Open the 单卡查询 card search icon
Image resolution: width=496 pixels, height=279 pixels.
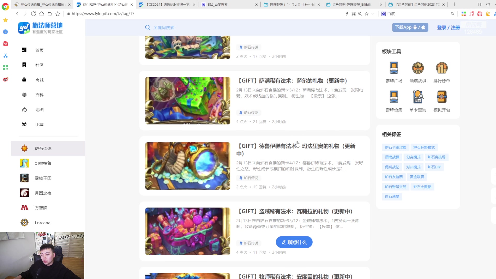point(418,97)
